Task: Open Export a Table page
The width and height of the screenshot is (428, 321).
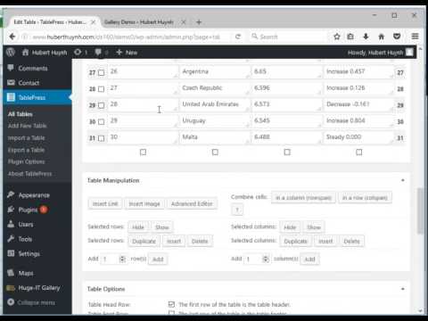Action: (26, 150)
